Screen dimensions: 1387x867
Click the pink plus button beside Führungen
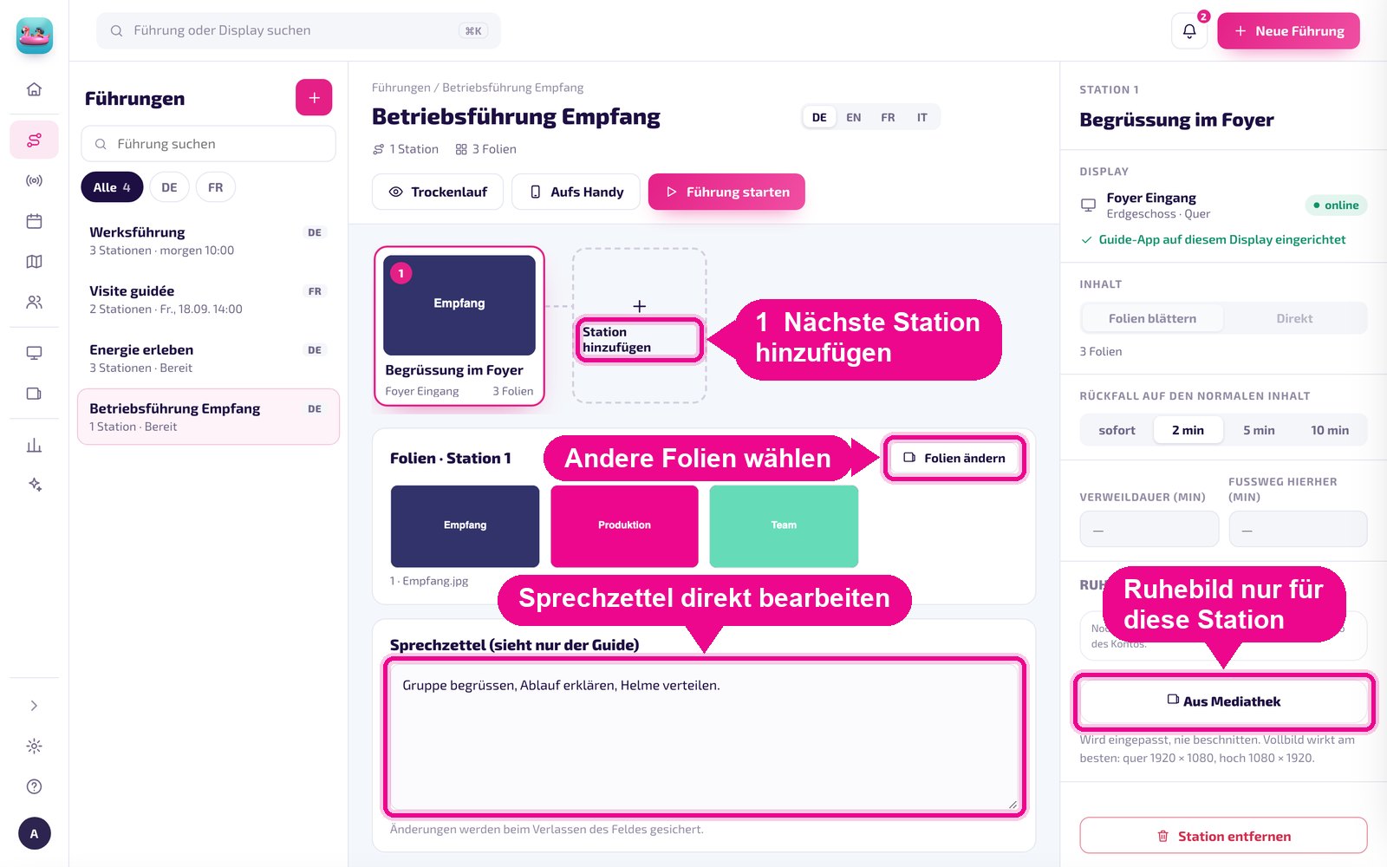coord(314,98)
